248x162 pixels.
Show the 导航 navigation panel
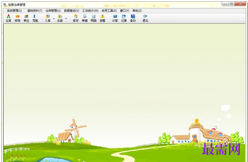35,18
